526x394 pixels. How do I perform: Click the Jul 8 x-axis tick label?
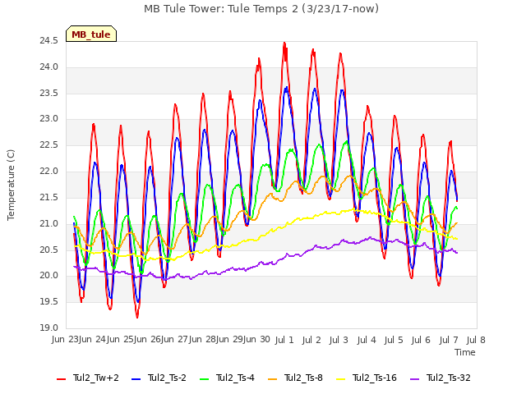(x=476, y=340)
